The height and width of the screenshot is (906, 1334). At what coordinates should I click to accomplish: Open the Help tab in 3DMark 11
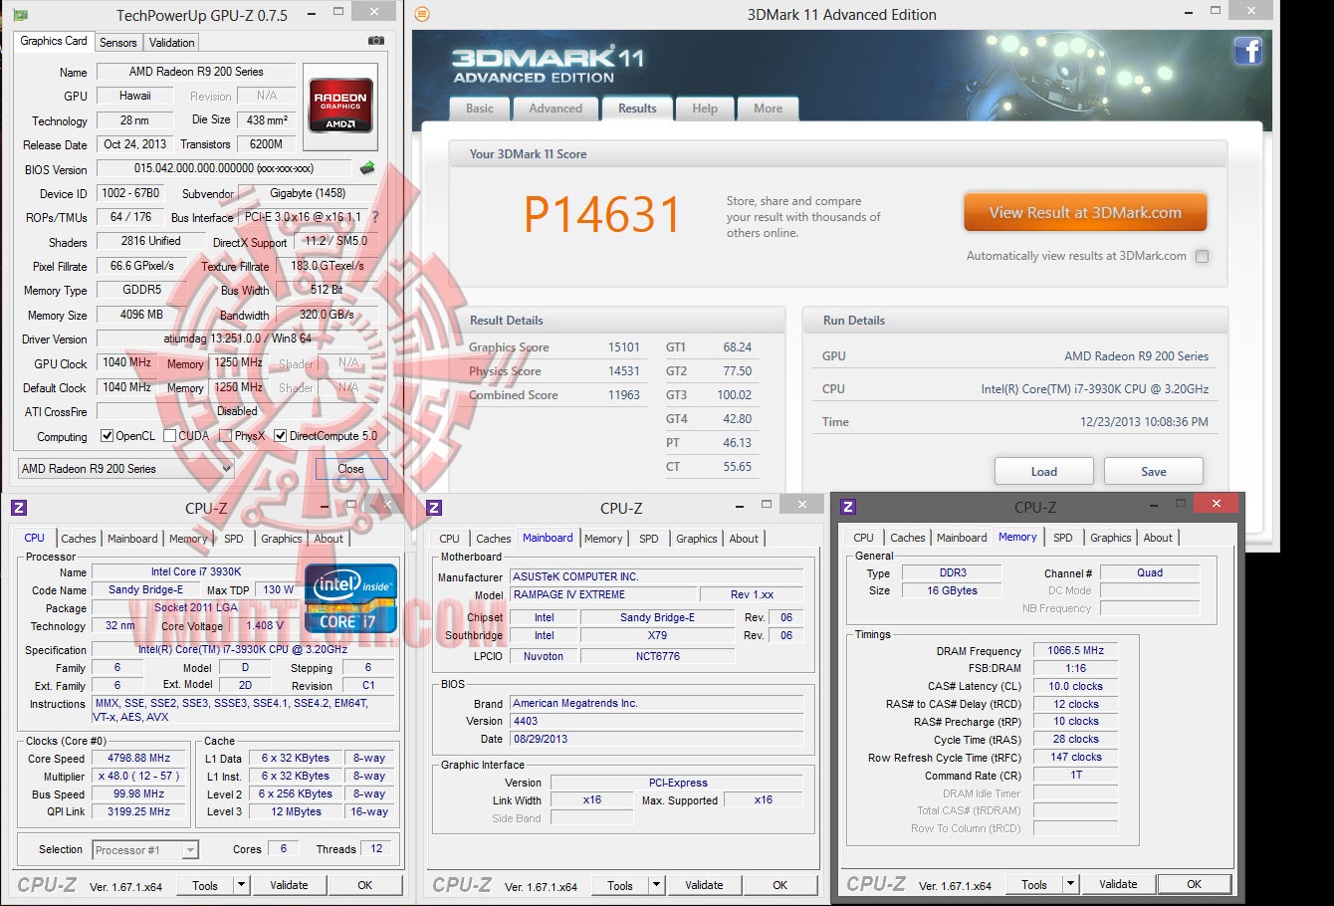tap(705, 109)
